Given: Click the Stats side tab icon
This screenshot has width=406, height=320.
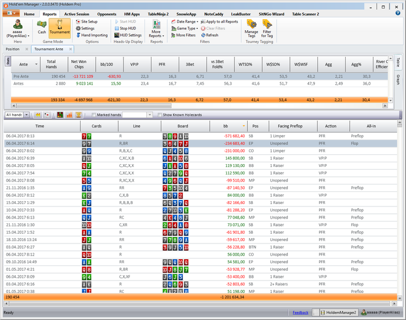Looking at the screenshot, I should tap(8, 61).
